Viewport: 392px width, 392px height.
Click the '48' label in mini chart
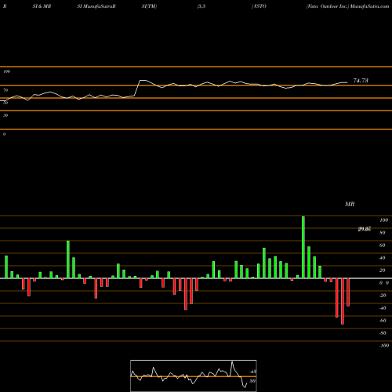[x=252, y=372]
